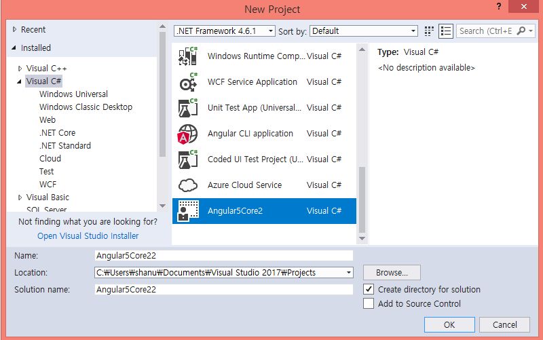Click the Unit Test App (Universal... label
The image size is (543, 340).
tap(254, 108)
